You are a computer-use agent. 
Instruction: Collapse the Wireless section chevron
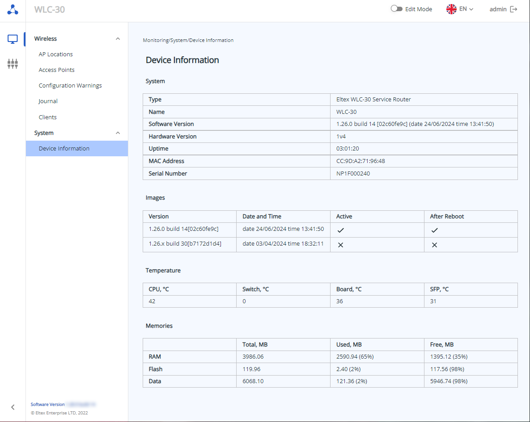(x=118, y=39)
